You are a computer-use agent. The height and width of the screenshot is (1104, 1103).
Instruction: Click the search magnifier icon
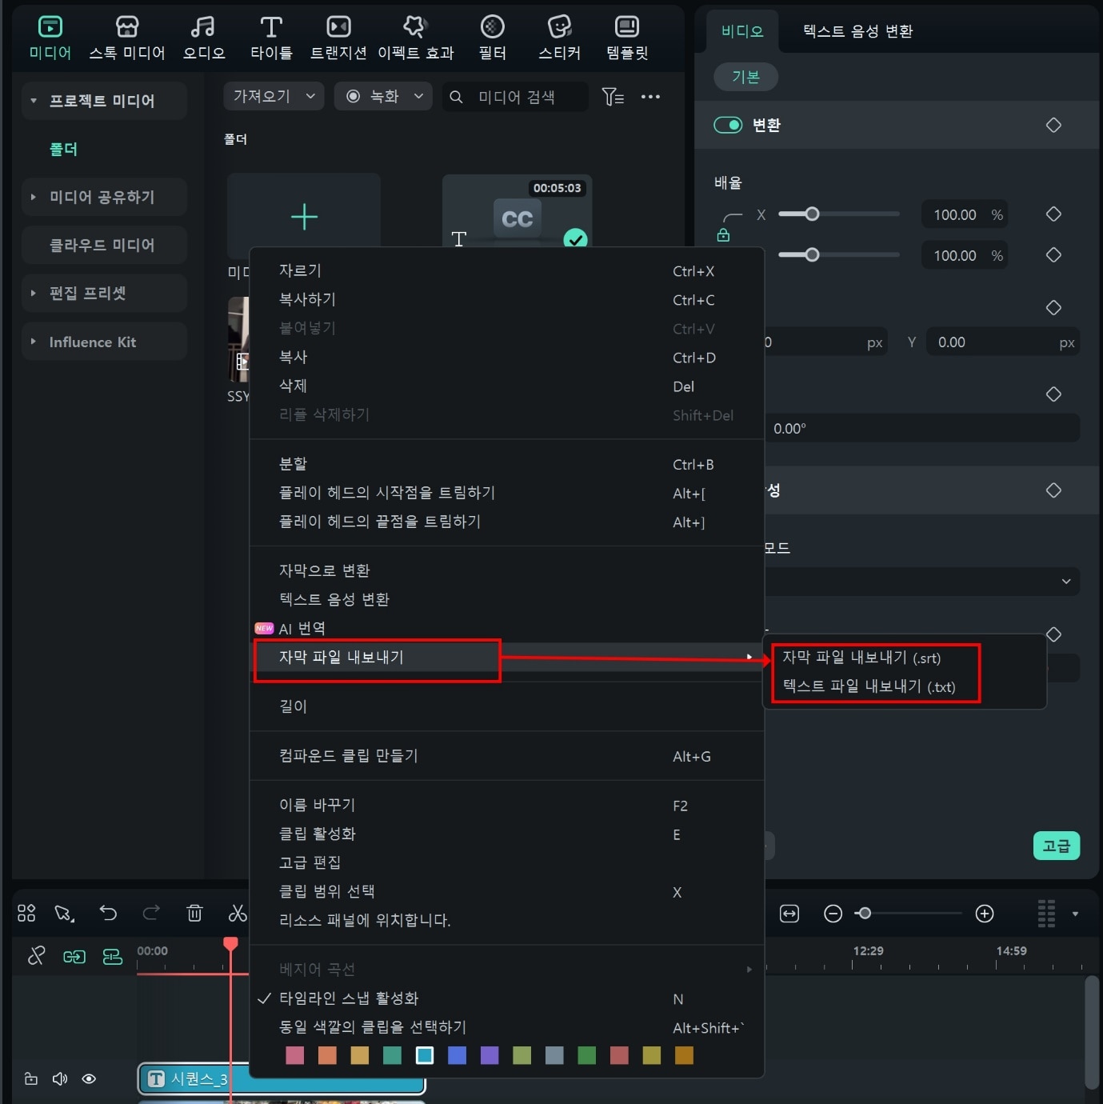coord(456,97)
